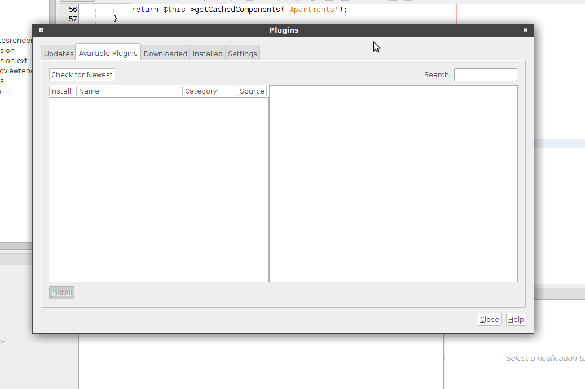The image size is (585, 389).
Task: Select the Installed tab
Action: click(x=207, y=53)
